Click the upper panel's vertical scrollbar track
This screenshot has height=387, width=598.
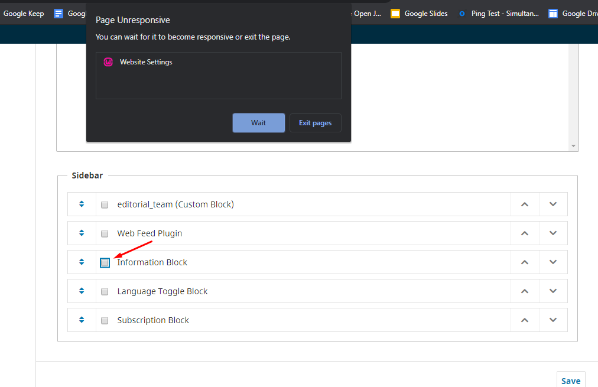coord(573,93)
